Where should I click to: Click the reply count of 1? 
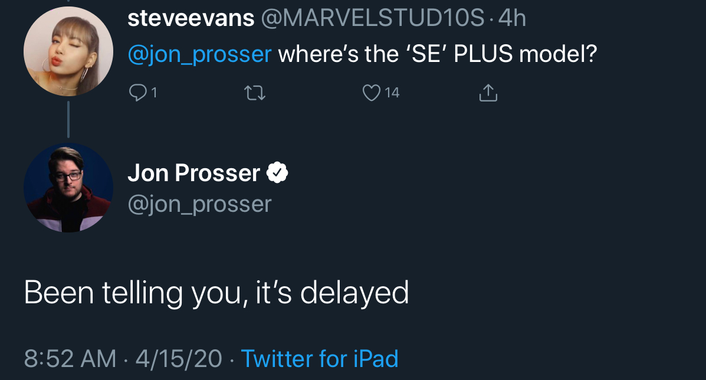pyautogui.click(x=154, y=93)
